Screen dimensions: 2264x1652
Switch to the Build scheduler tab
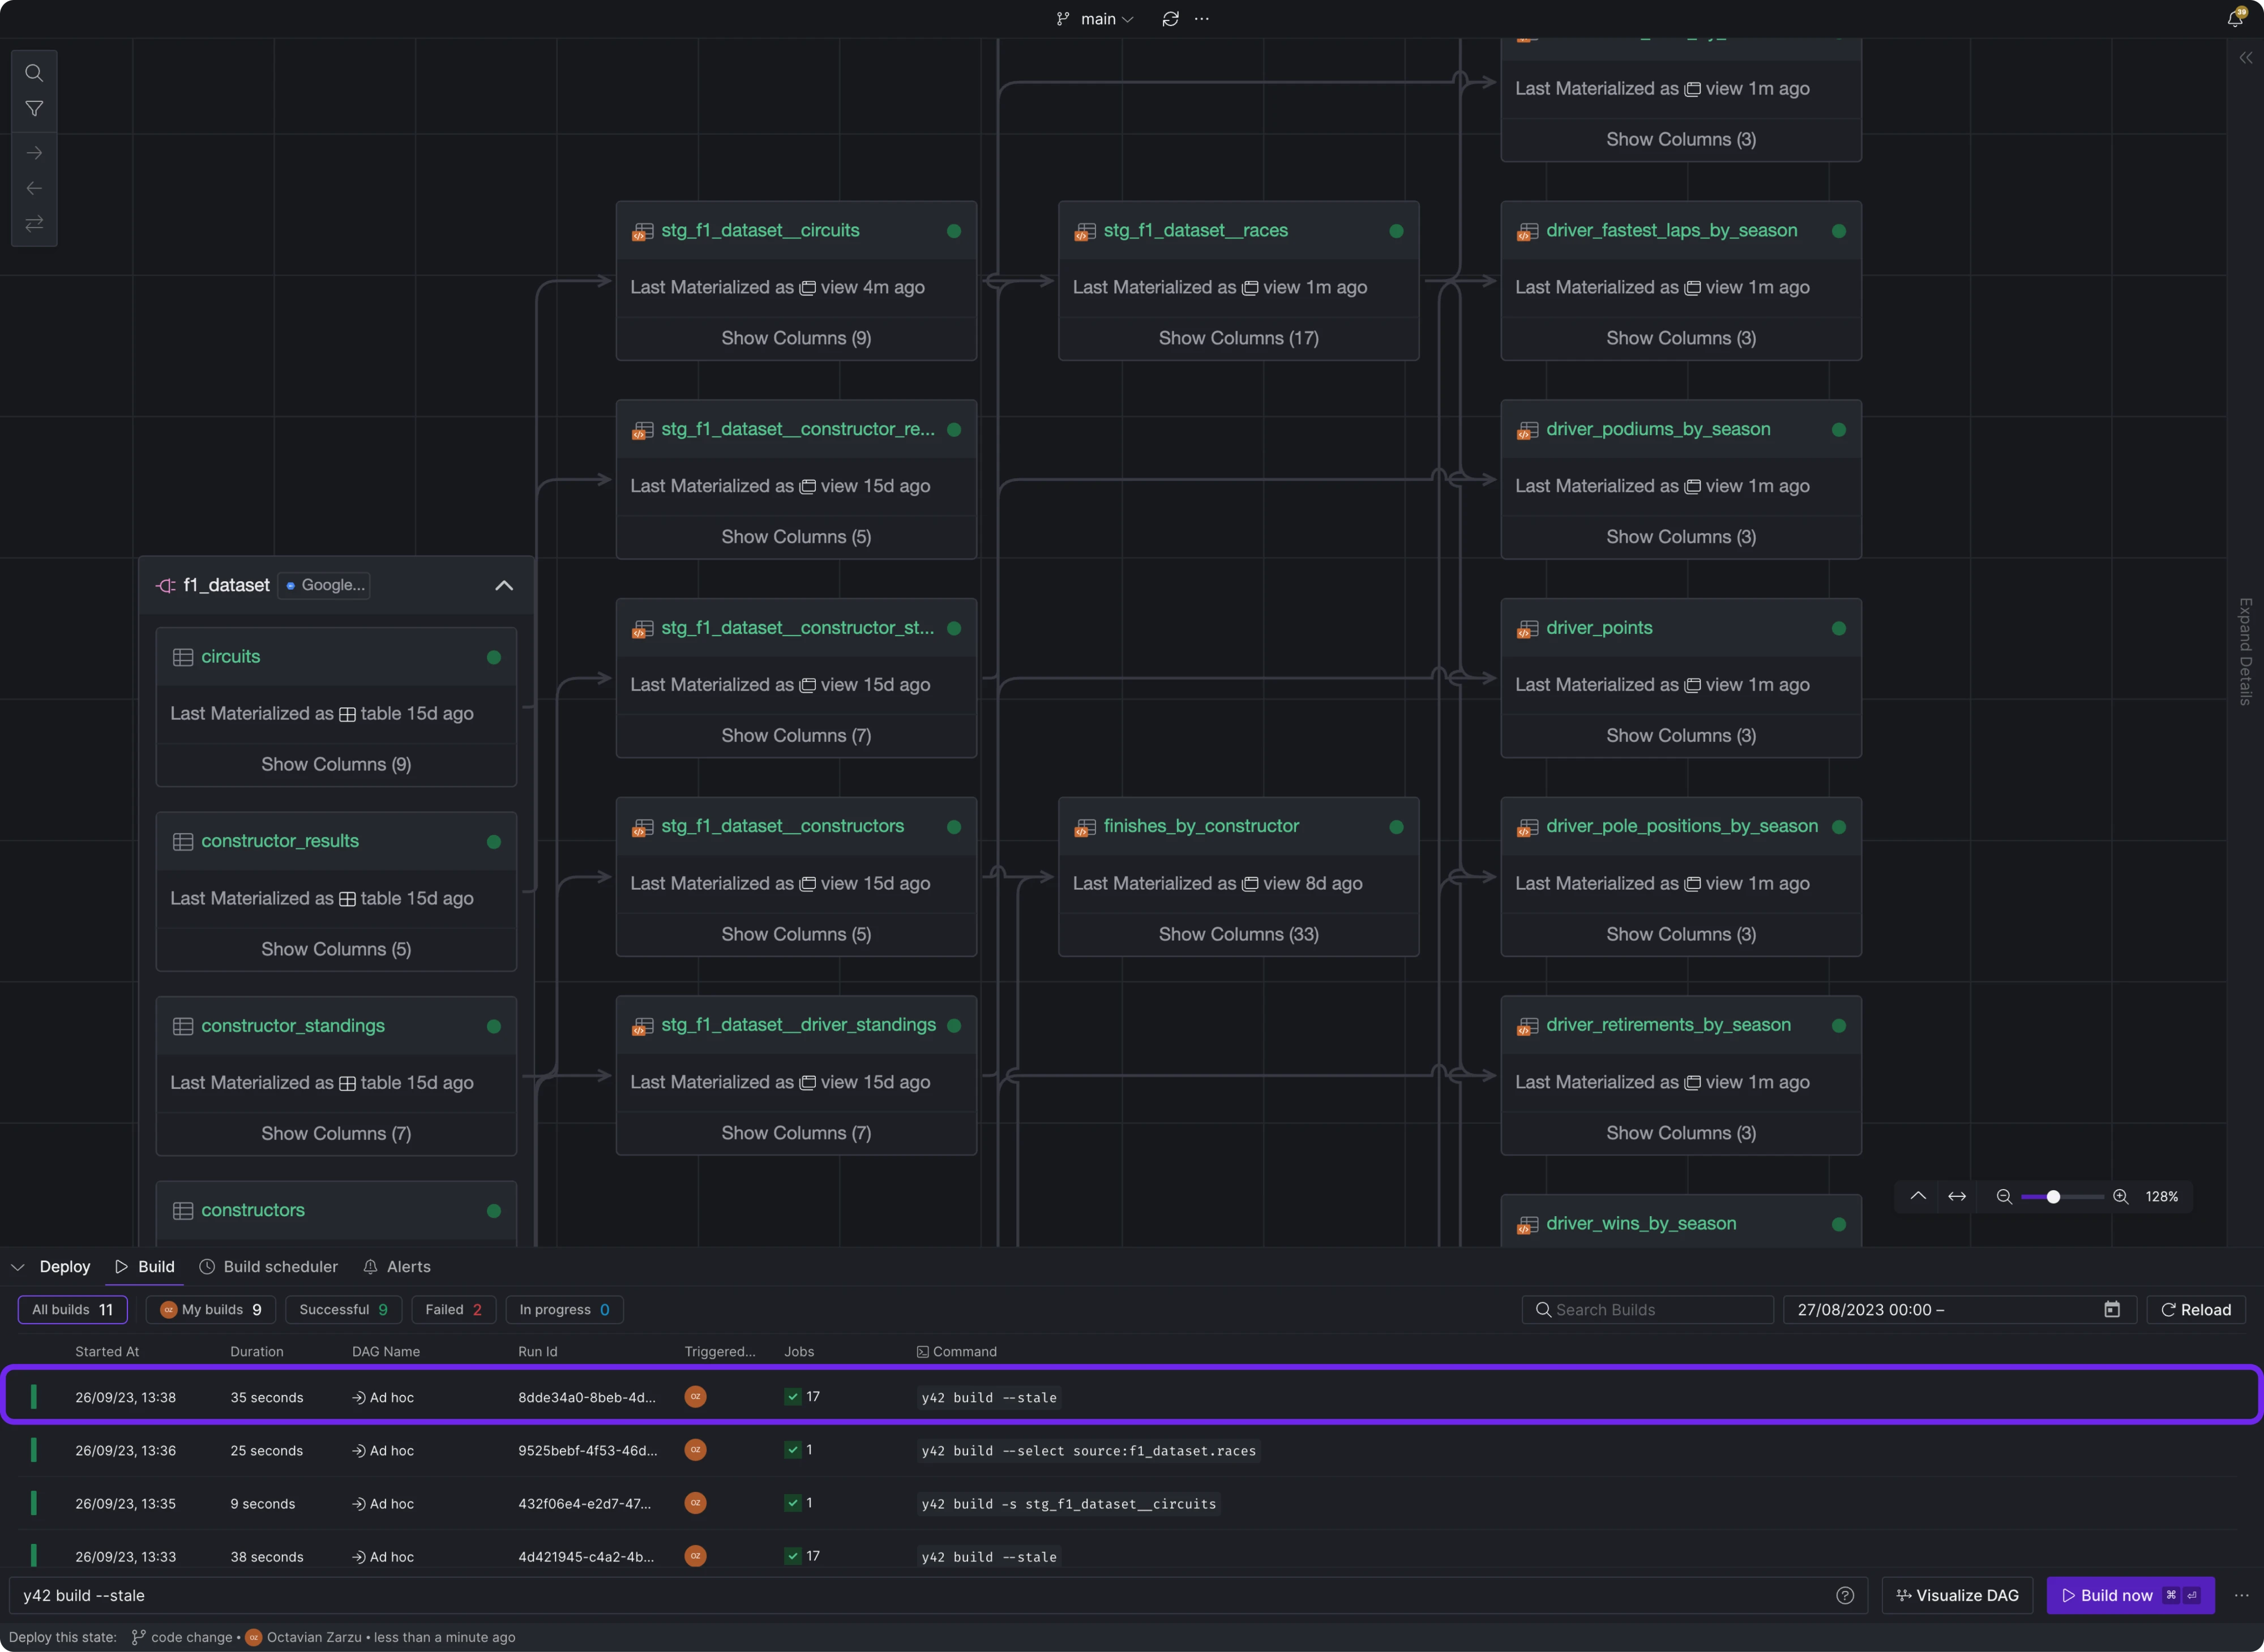[x=268, y=1266]
